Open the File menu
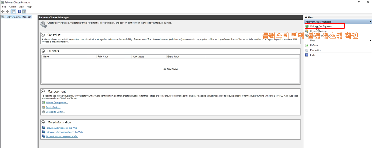Screen dimensions: 372x148 [4, 7]
